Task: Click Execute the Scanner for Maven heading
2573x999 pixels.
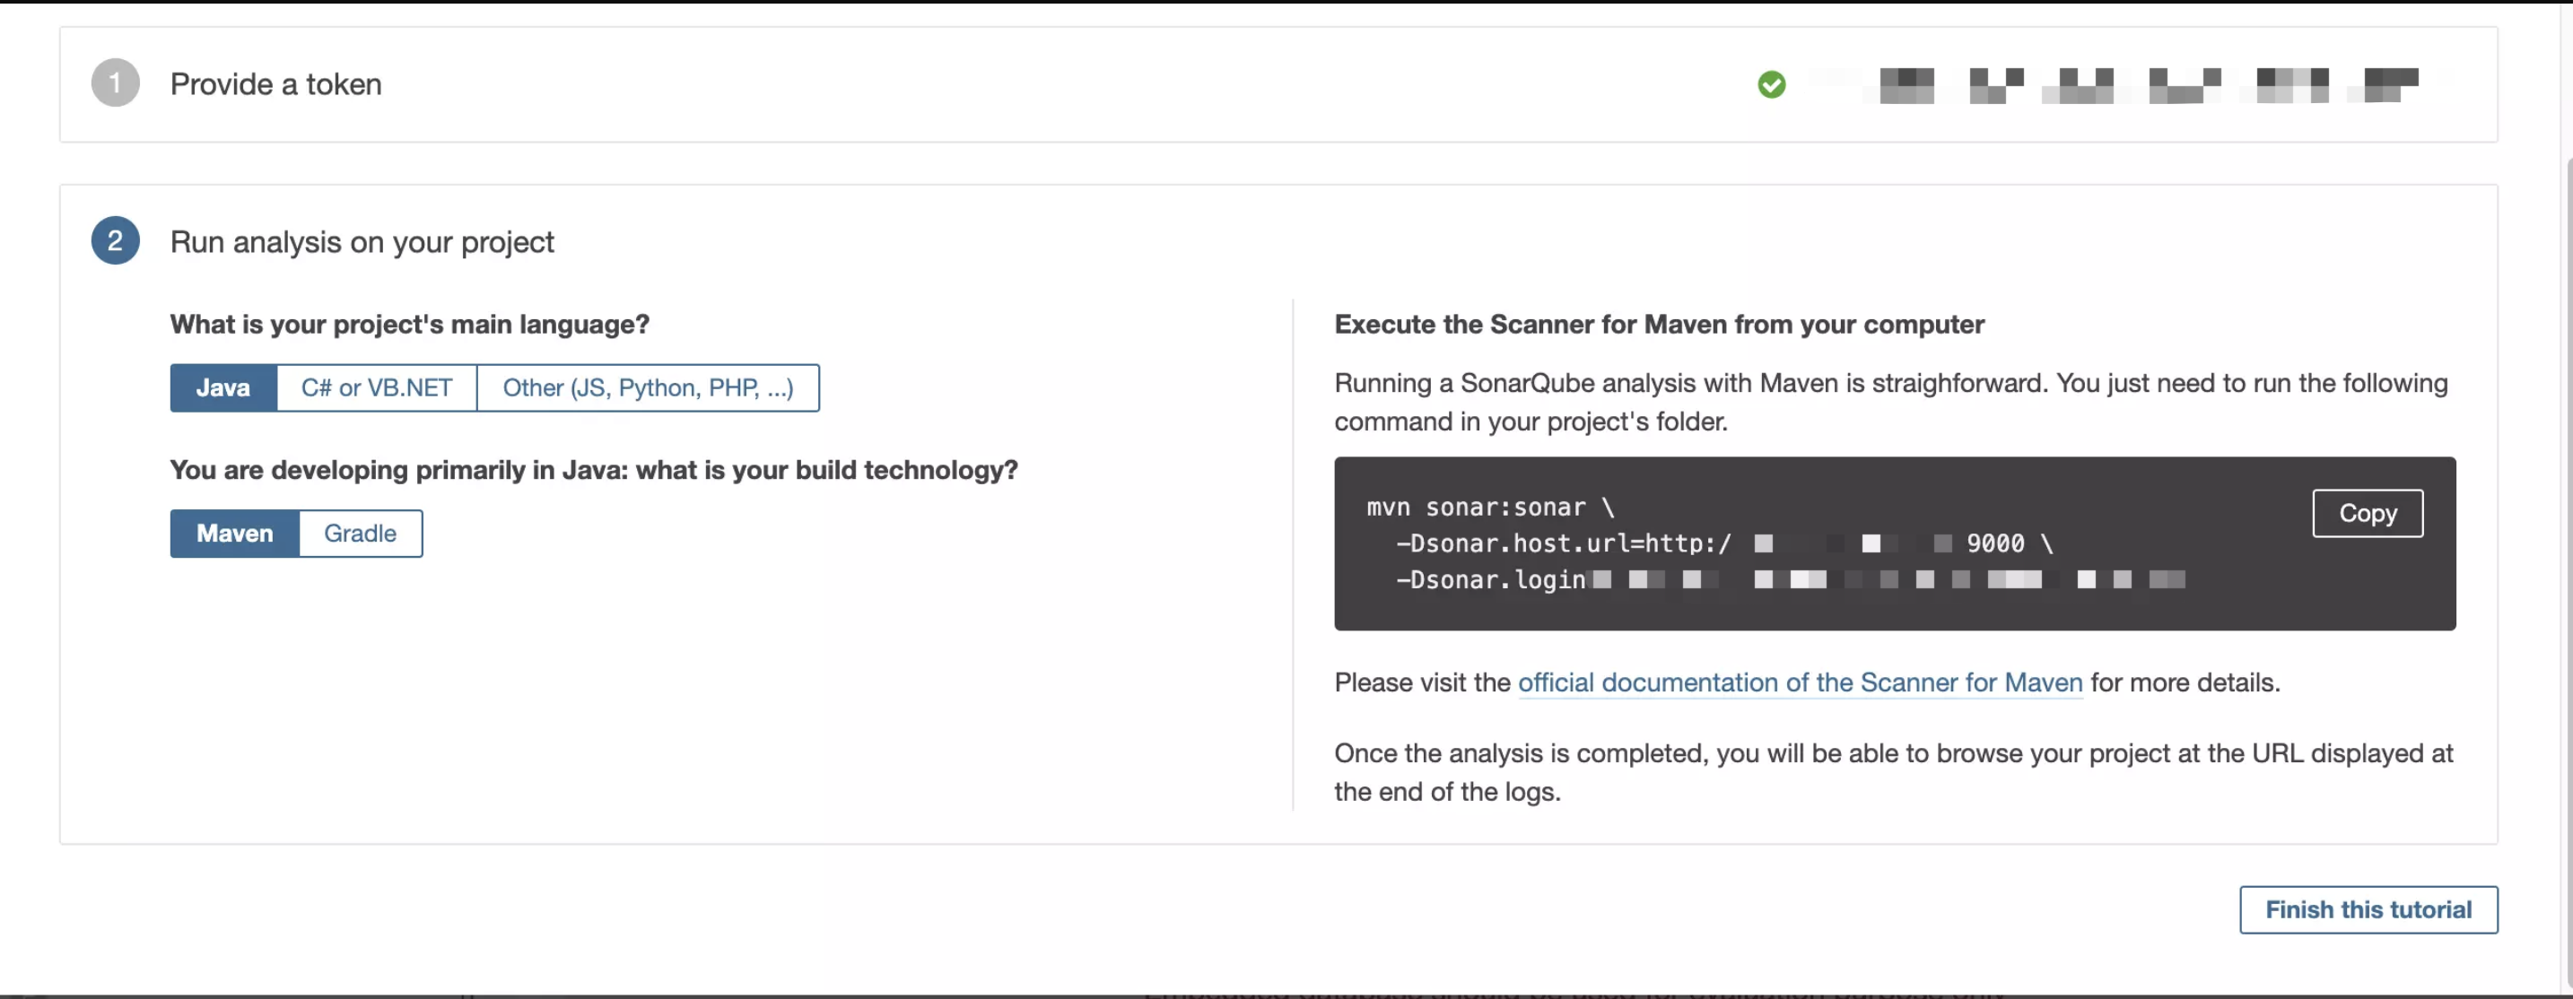Action: (1658, 325)
